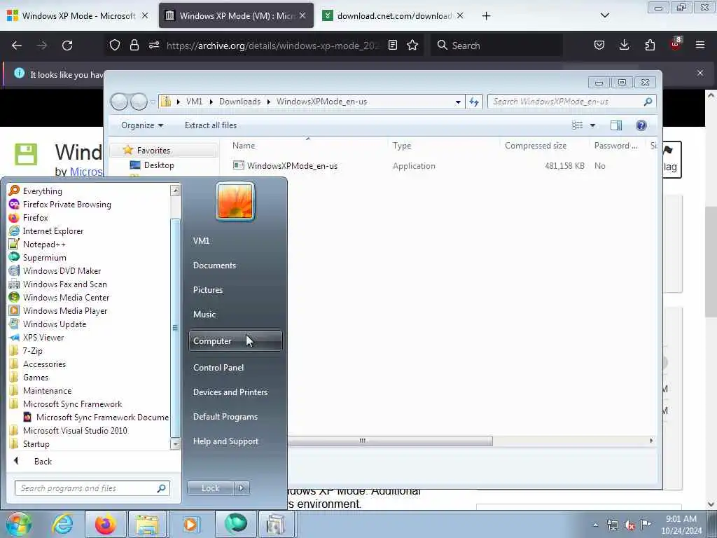The width and height of the screenshot is (717, 538).
Task: Save page to Pocket
Action: click(x=599, y=46)
